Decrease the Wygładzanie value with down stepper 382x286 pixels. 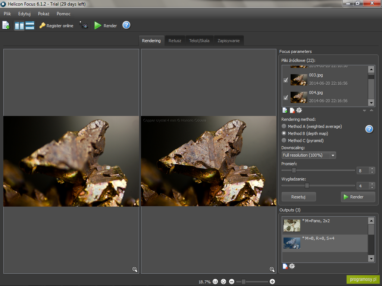pos(372,188)
